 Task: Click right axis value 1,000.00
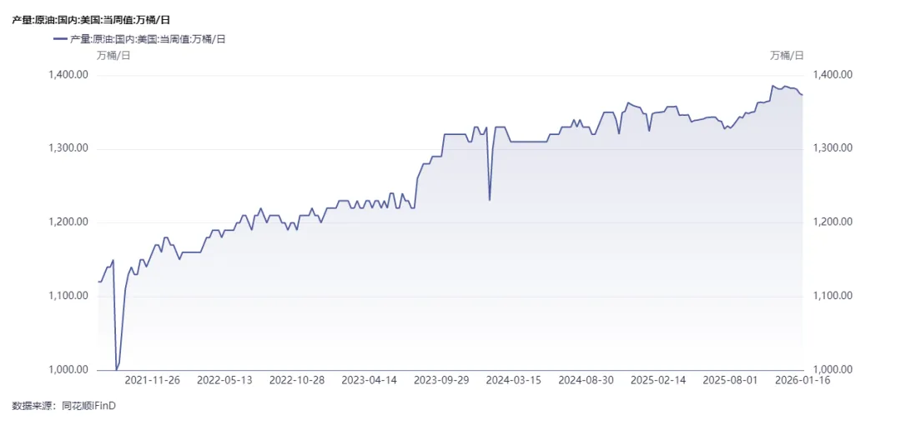pyautogui.click(x=833, y=369)
